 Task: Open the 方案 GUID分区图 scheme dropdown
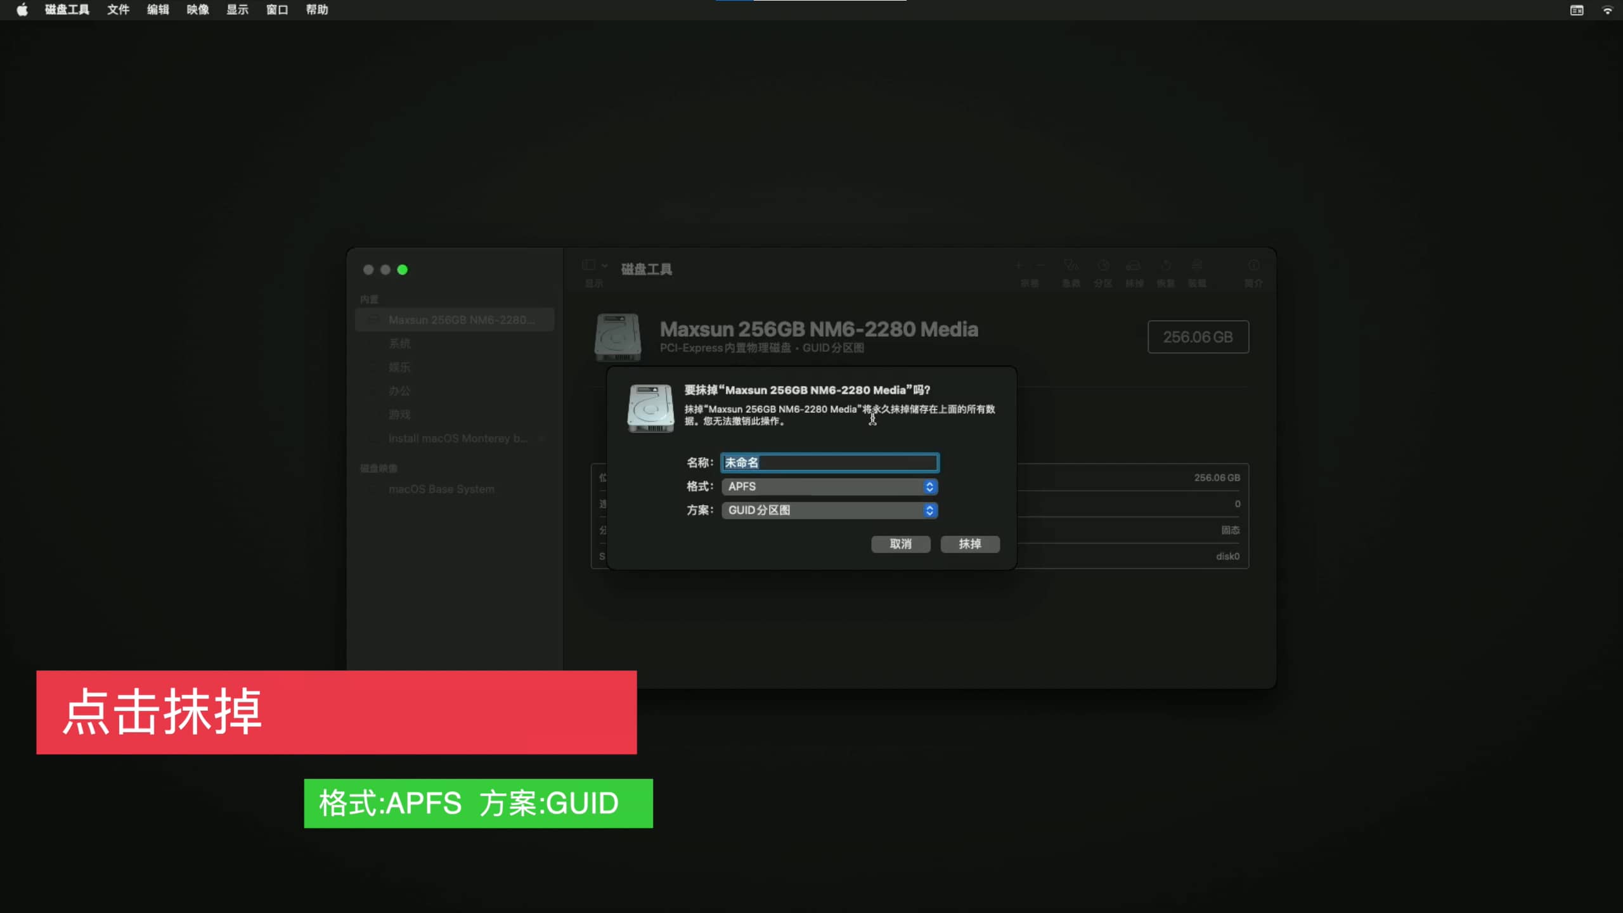tap(829, 510)
